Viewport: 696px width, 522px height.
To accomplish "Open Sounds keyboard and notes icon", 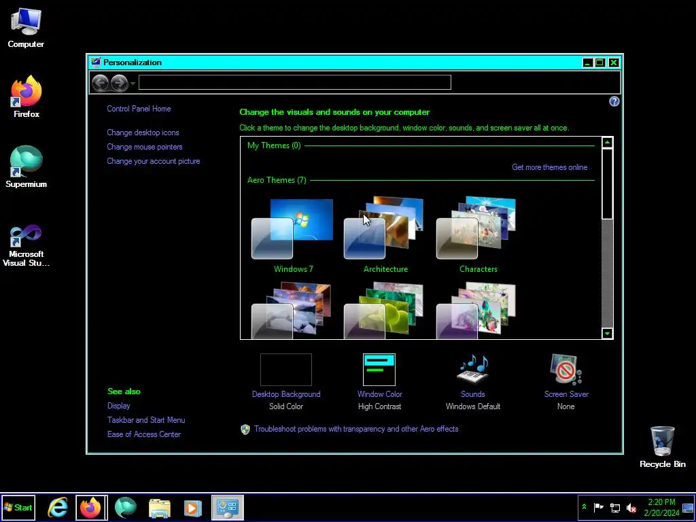I will click(473, 369).
